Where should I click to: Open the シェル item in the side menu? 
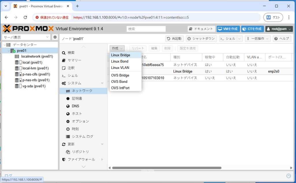click(x=73, y=75)
